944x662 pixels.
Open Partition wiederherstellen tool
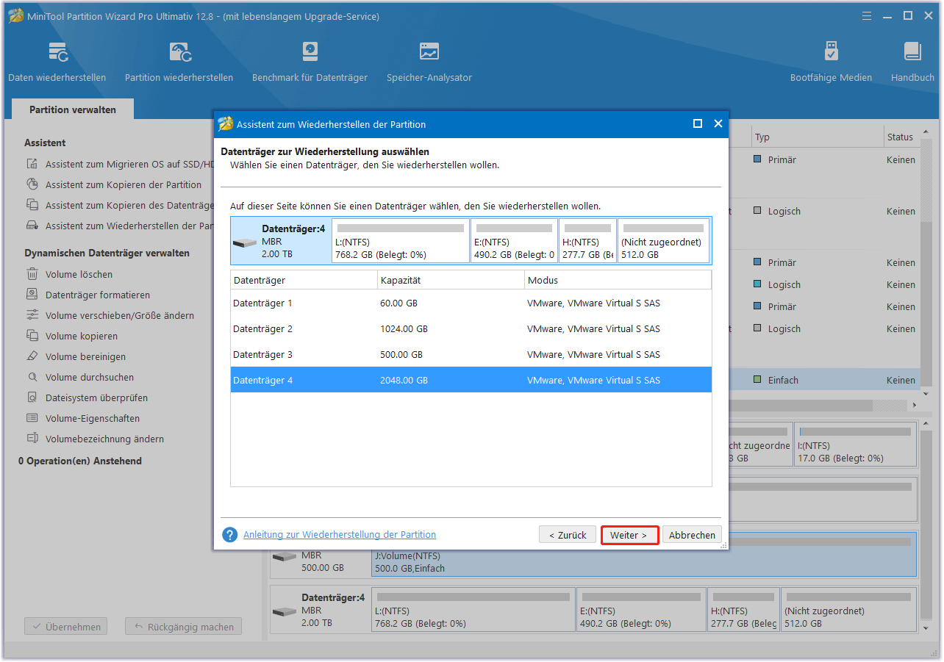pyautogui.click(x=179, y=62)
